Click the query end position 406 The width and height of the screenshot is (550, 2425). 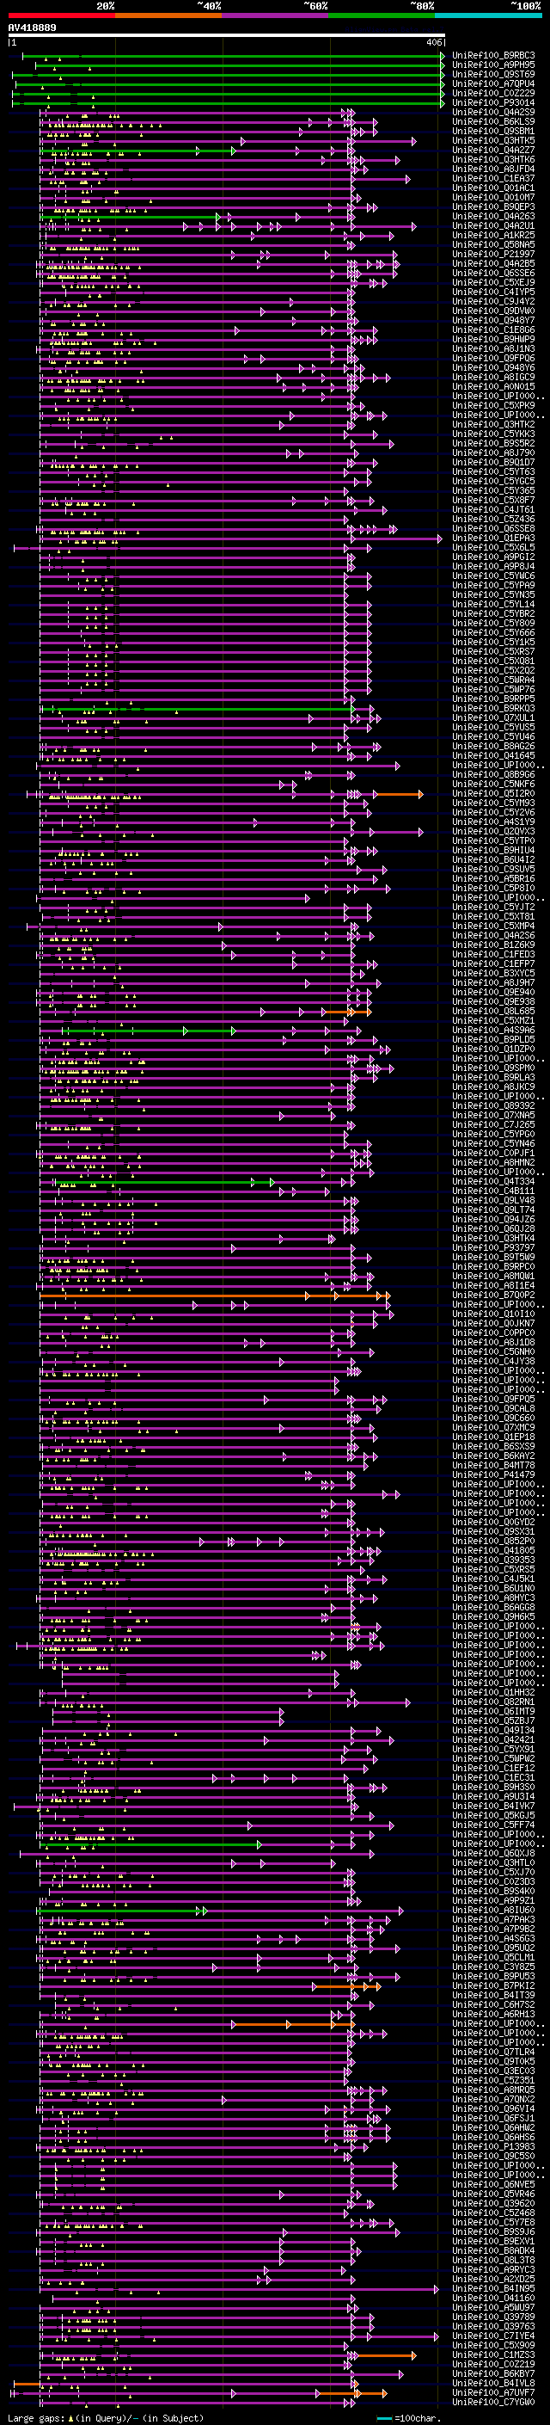(433, 43)
